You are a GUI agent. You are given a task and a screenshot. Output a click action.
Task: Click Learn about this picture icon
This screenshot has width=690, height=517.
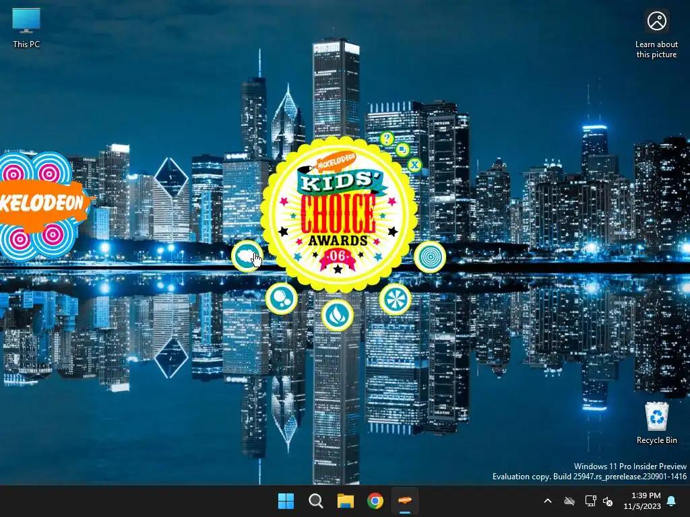click(x=656, y=34)
